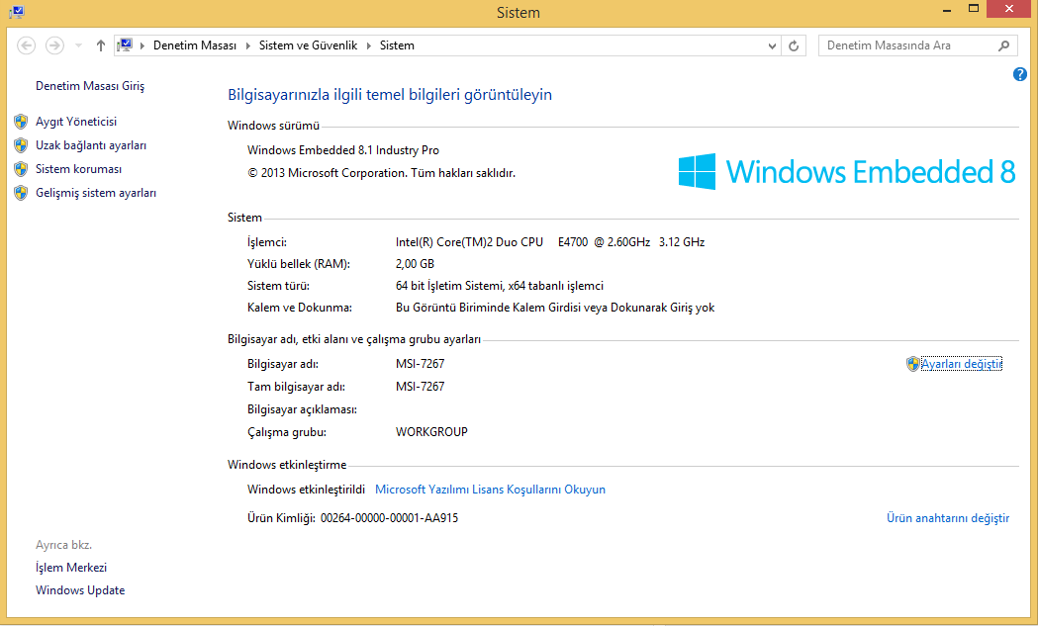Click the 2,00 GB RAM value
The image size is (1038, 626).
point(415,263)
